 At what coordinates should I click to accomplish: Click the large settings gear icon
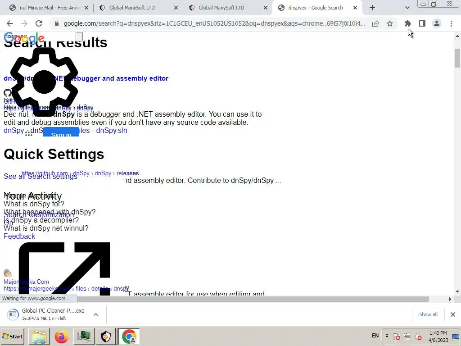44,82
